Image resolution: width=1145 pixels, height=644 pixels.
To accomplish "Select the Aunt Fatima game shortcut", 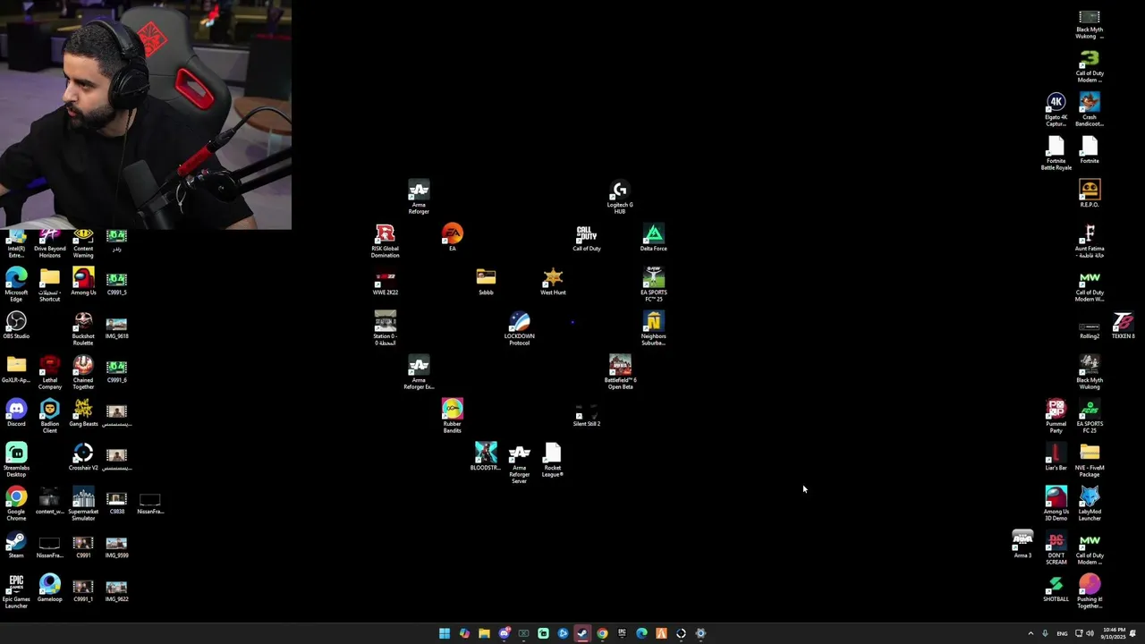I will click(x=1090, y=241).
